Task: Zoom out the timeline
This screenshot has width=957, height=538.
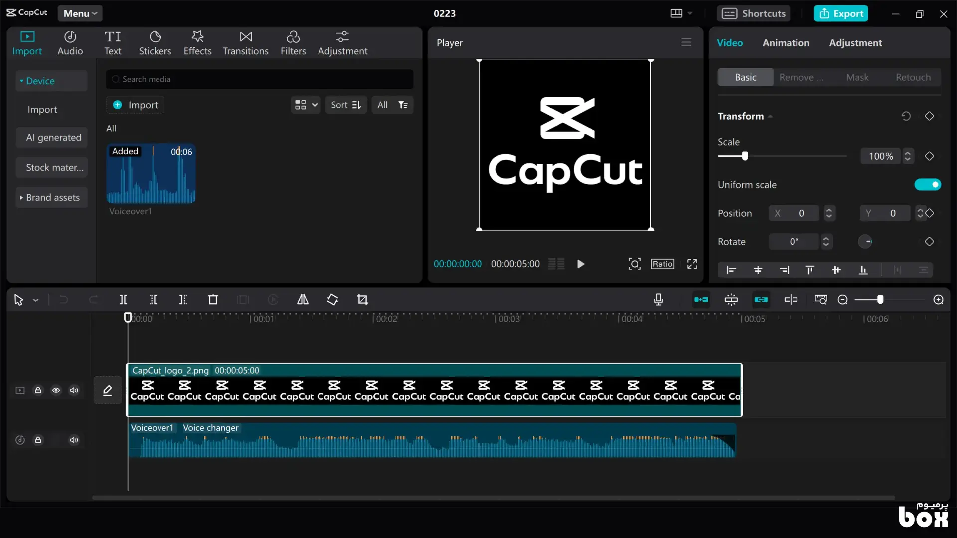Action: [x=843, y=300]
